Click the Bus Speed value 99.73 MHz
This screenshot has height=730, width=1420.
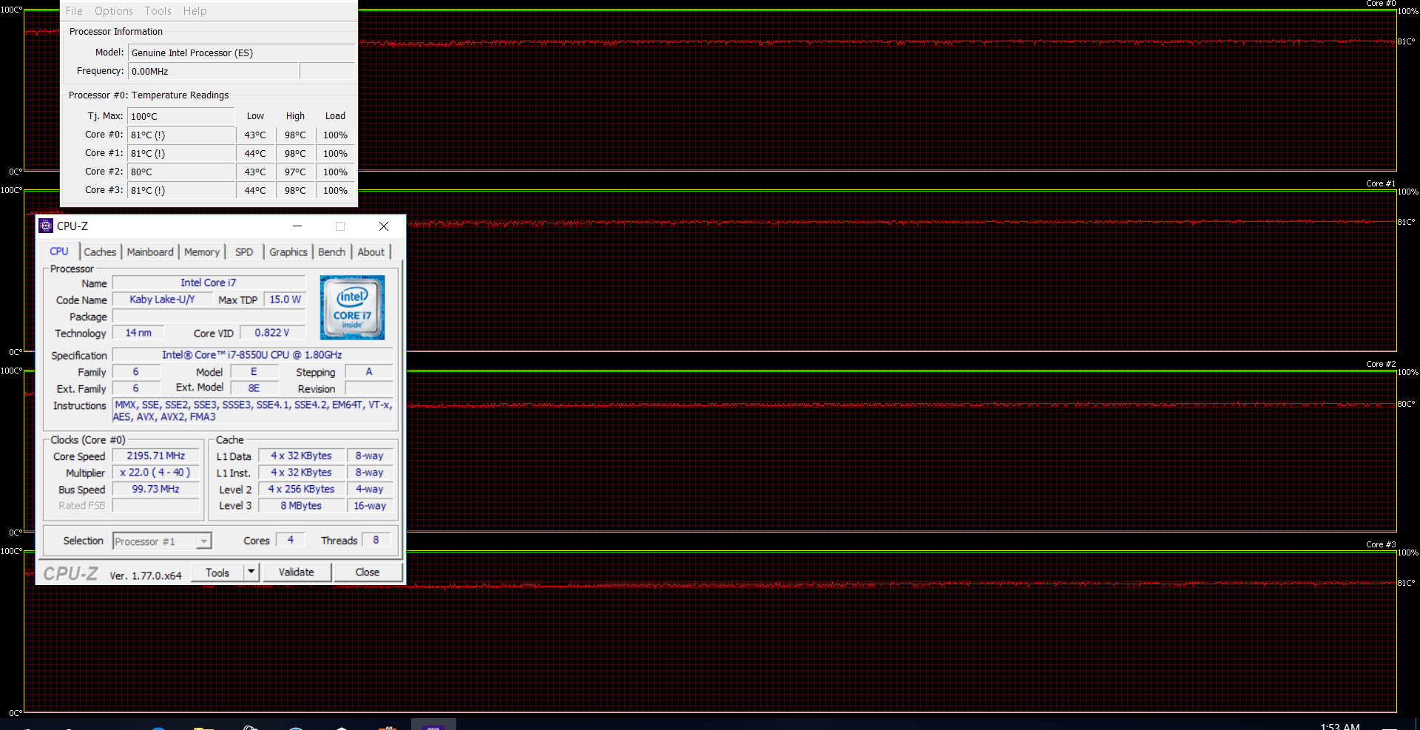[x=156, y=489]
